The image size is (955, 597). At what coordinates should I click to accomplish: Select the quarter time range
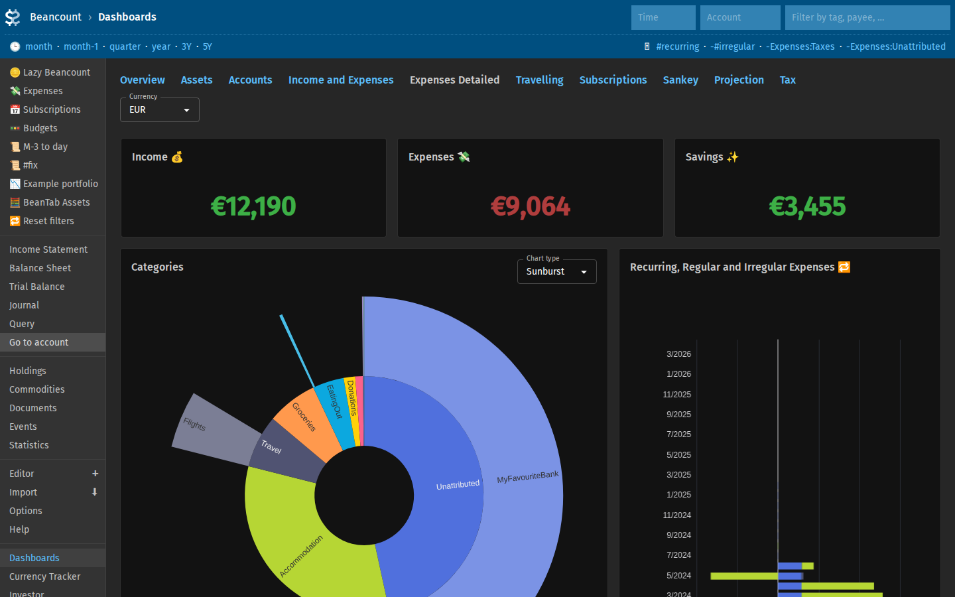(x=125, y=46)
